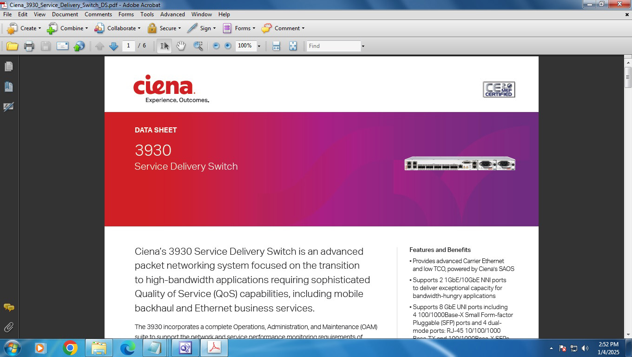
Task: Open the Signatures panel in the sidebar
Action: [x=8, y=107]
